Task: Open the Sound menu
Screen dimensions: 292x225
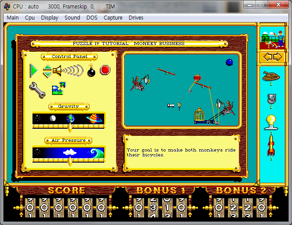Action: [72, 18]
